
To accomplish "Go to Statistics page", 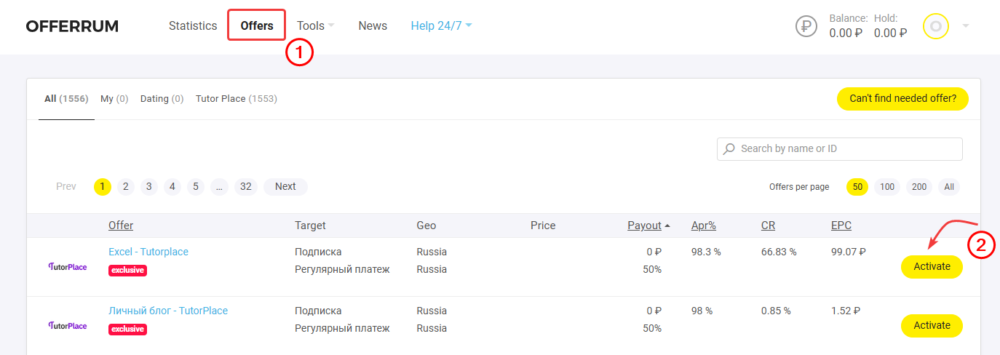I will [193, 25].
